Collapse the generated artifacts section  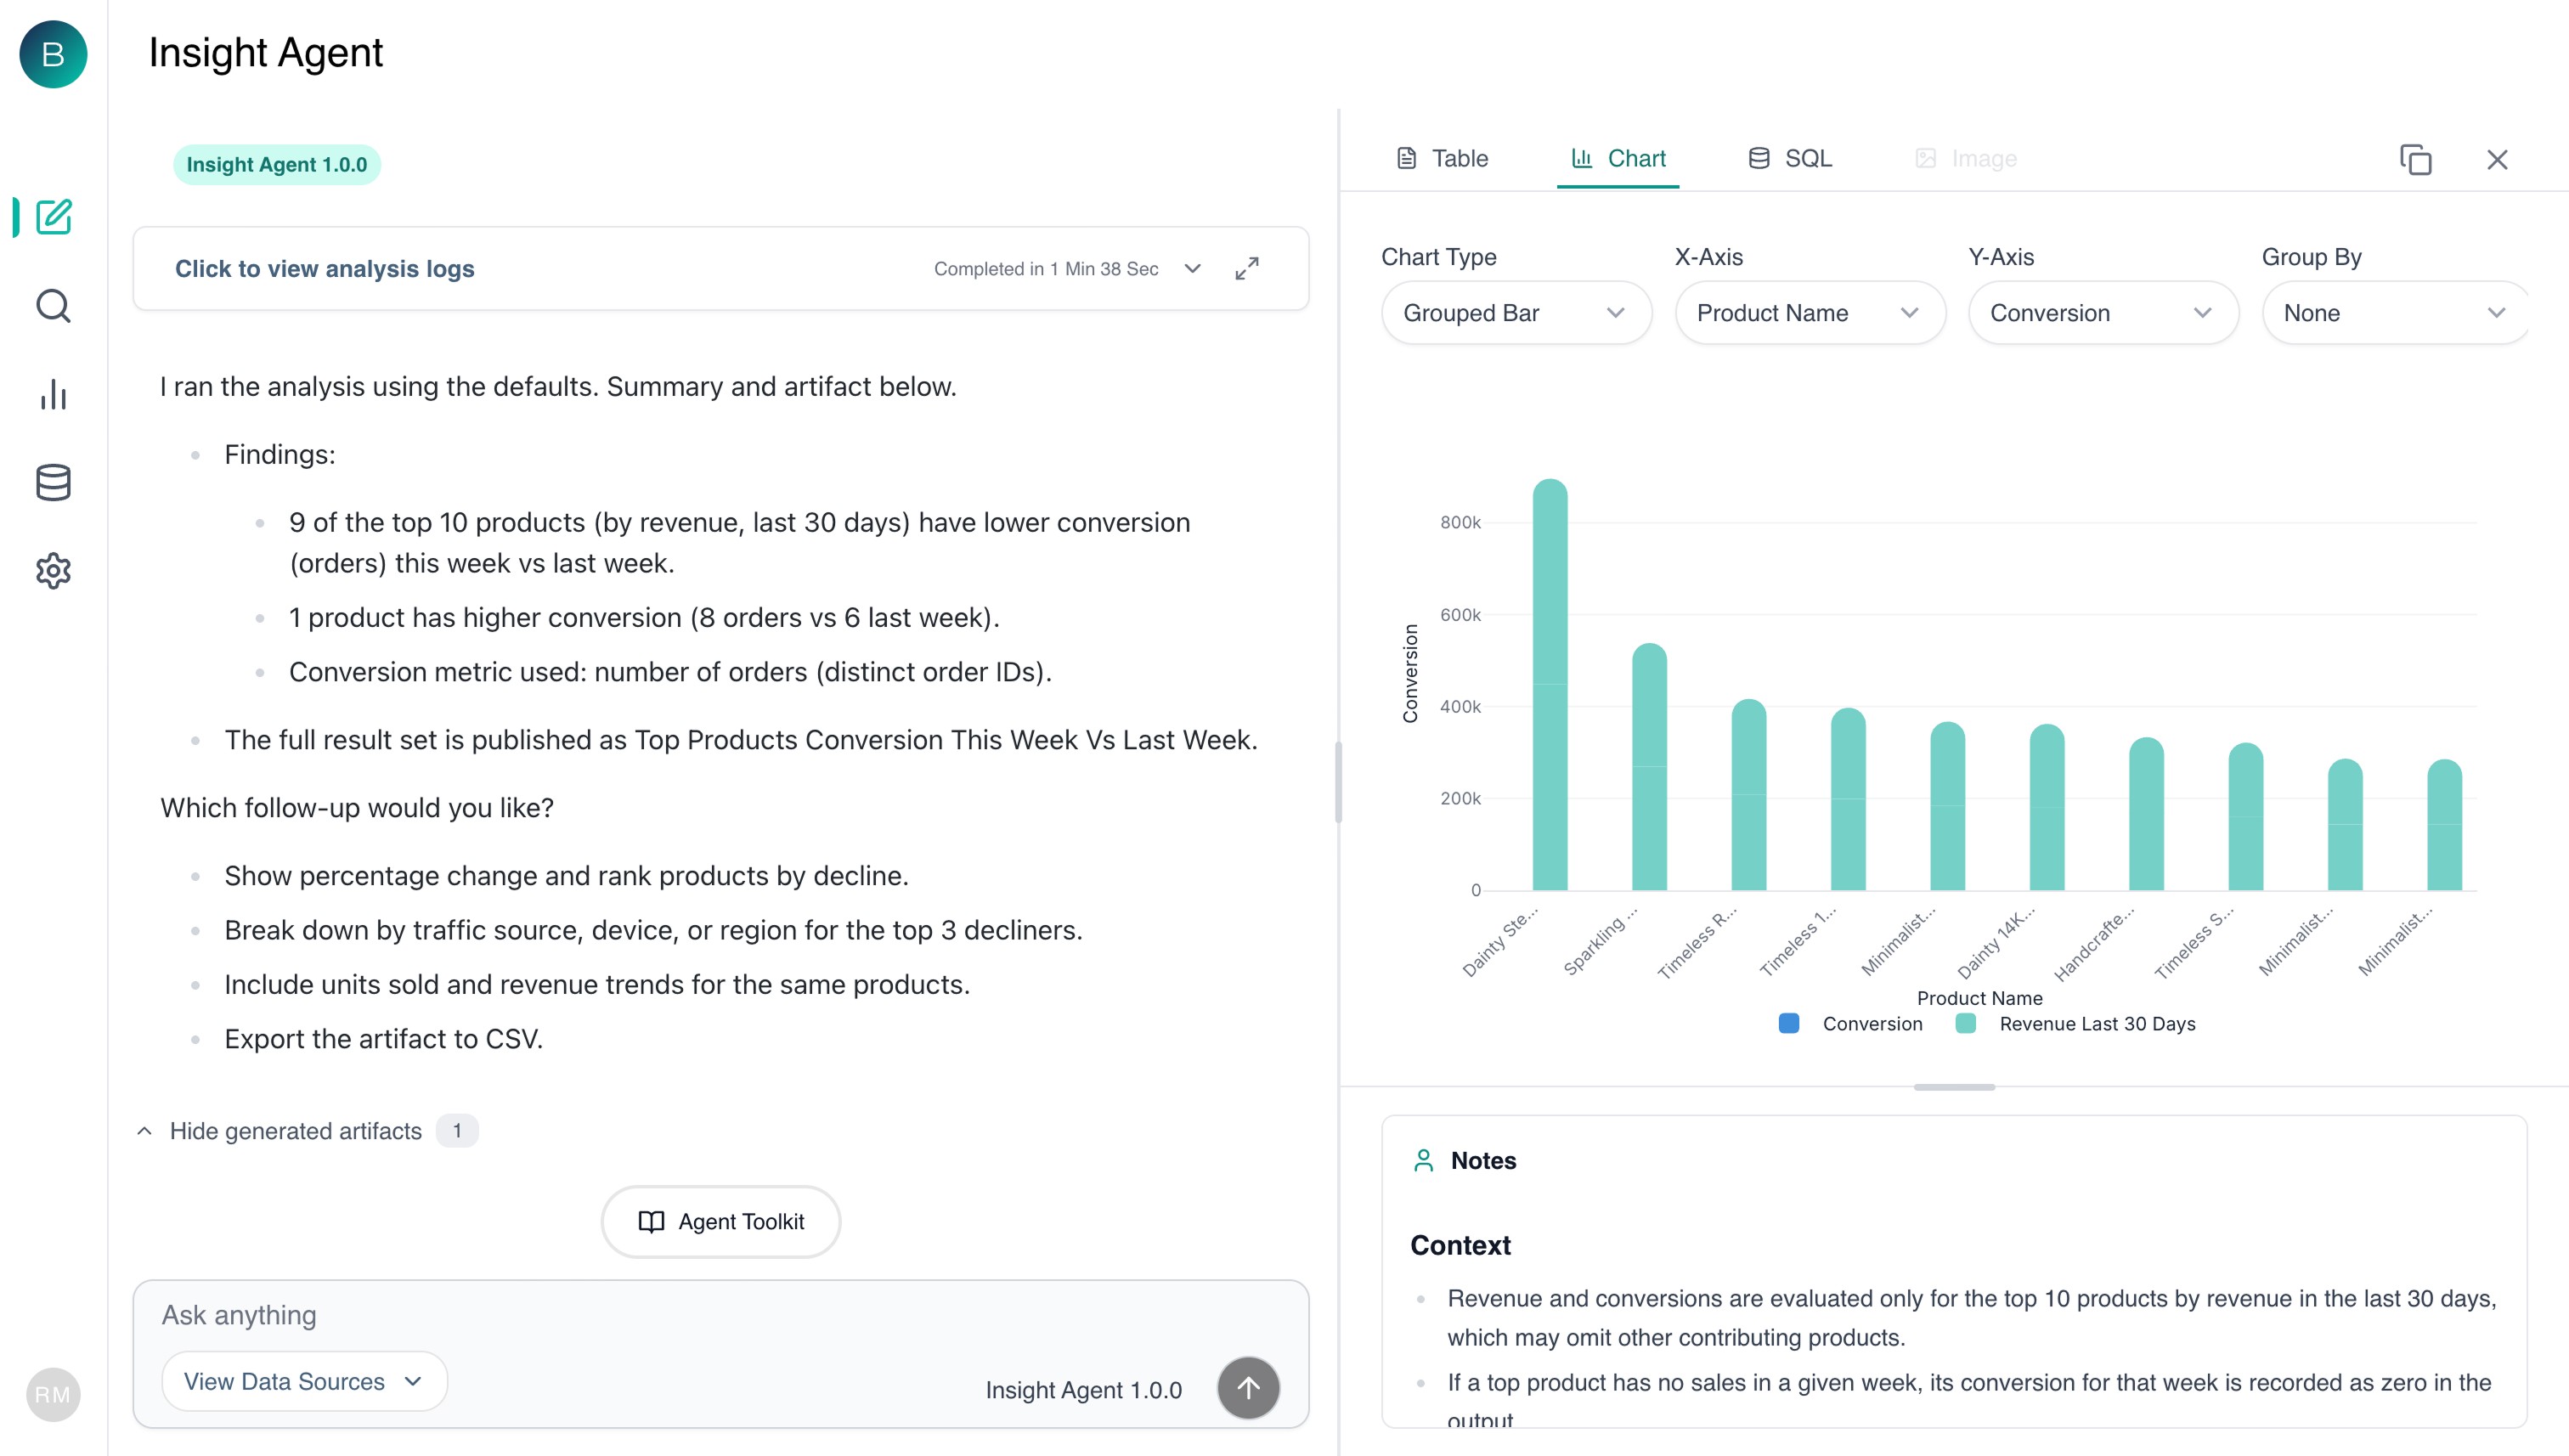[x=295, y=1131]
